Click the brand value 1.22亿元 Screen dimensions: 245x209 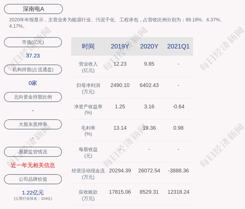point(33,193)
